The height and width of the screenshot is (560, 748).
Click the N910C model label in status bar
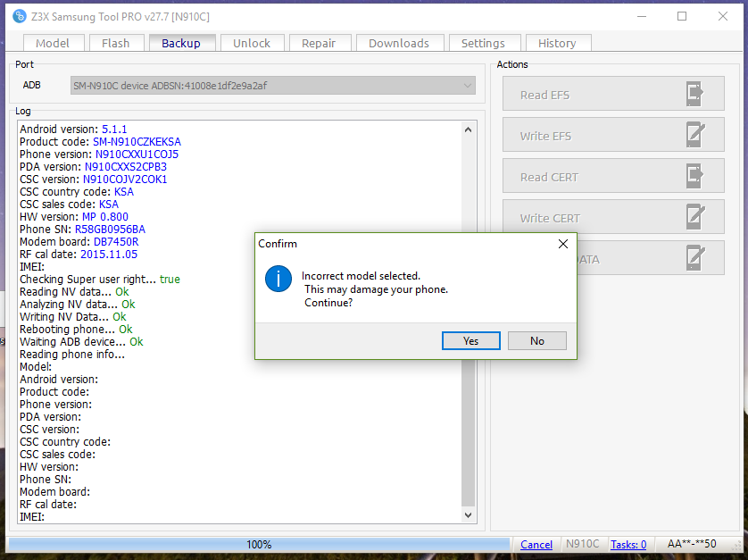click(583, 544)
